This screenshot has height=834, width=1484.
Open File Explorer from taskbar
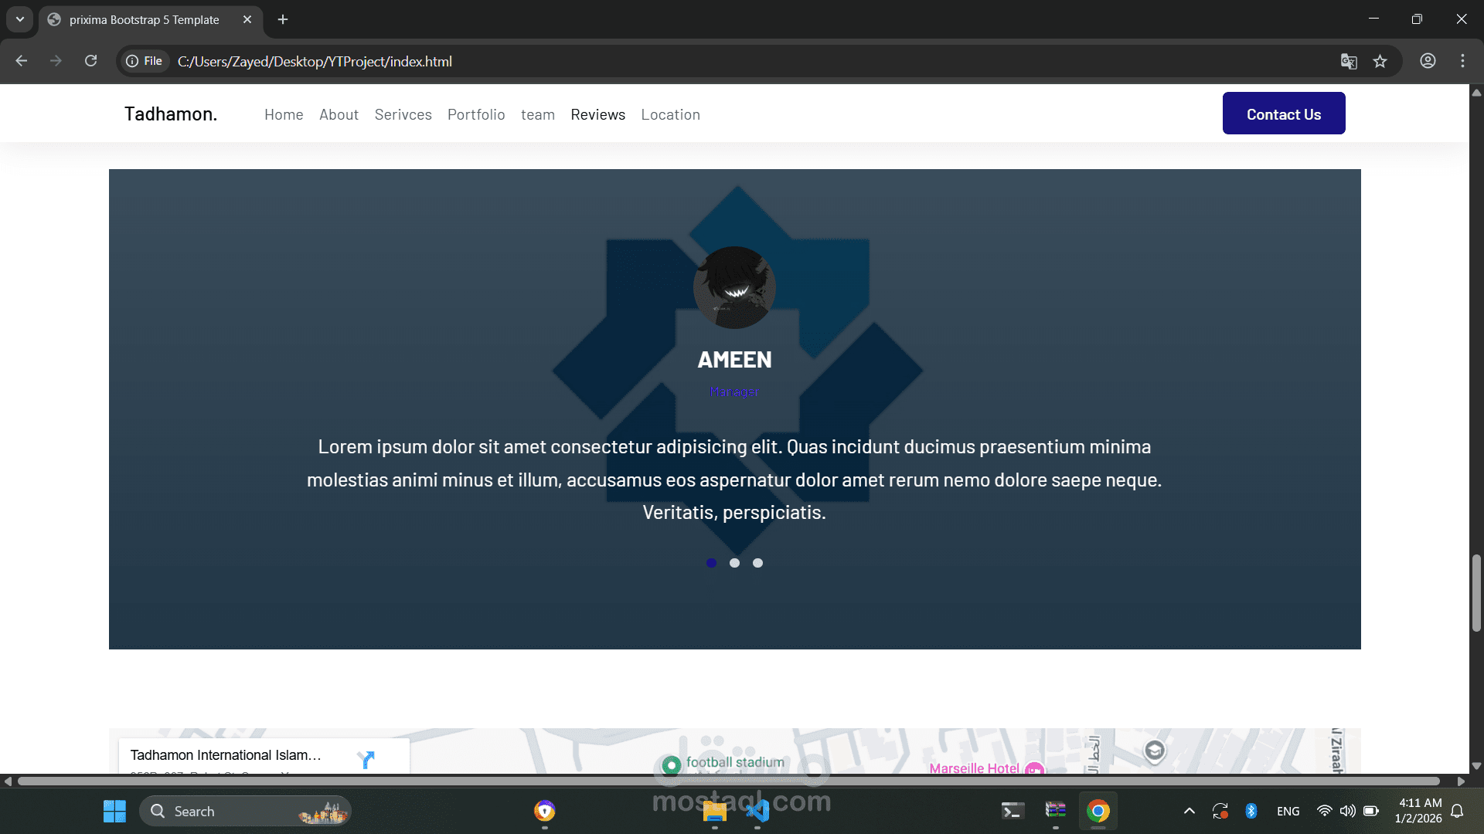pos(714,811)
